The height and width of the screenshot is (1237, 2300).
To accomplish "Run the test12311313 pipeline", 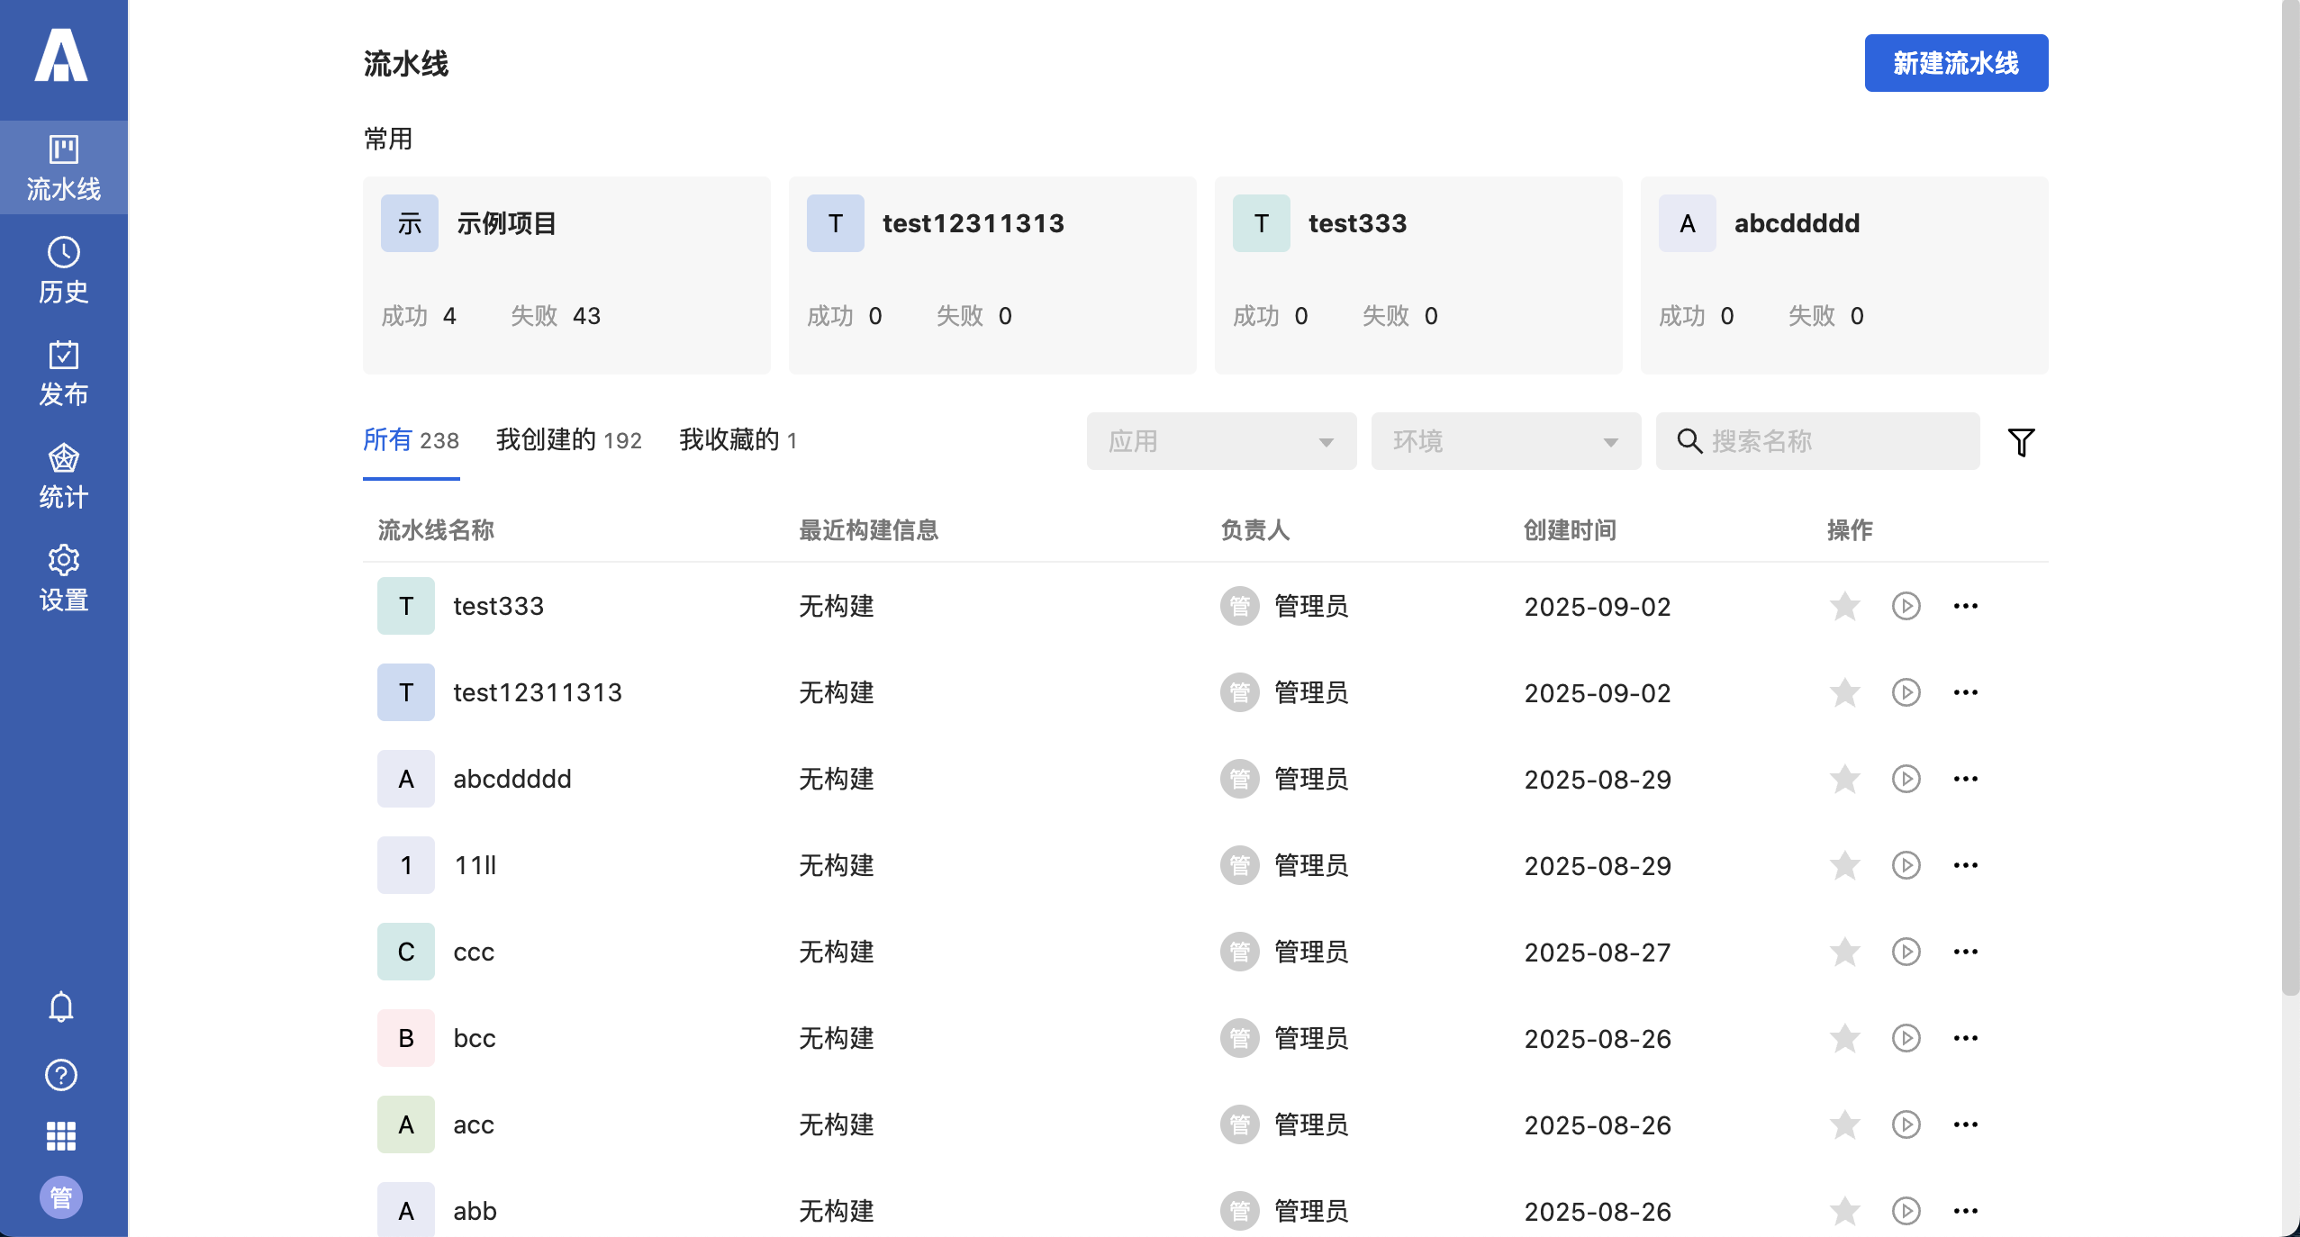I will (1906, 692).
